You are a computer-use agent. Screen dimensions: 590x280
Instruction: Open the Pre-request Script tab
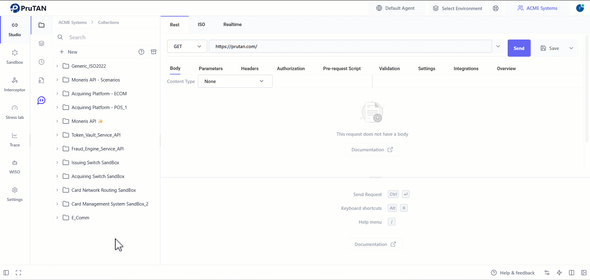click(x=342, y=69)
